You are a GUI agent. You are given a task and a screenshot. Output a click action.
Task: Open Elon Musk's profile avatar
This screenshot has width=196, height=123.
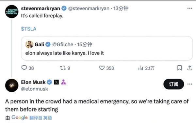pos(12,85)
